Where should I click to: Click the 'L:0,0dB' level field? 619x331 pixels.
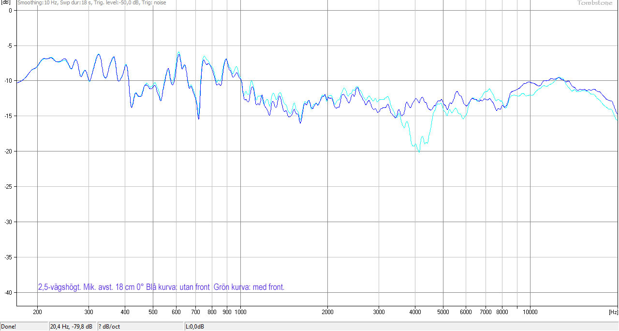point(194,327)
